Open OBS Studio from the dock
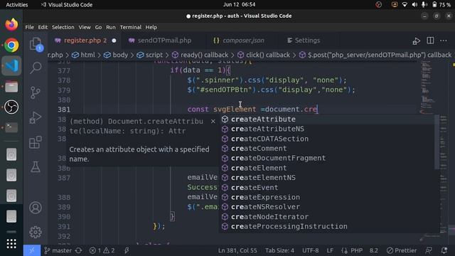This screenshot has height=256, width=455. (x=11, y=107)
